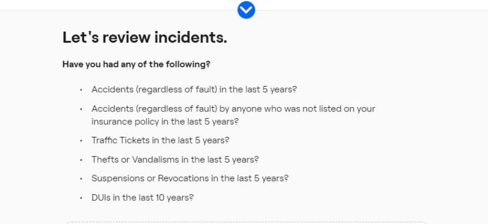Select the Traffic Tickets list item
The width and height of the screenshot is (488, 224).
[x=160, y=140]
